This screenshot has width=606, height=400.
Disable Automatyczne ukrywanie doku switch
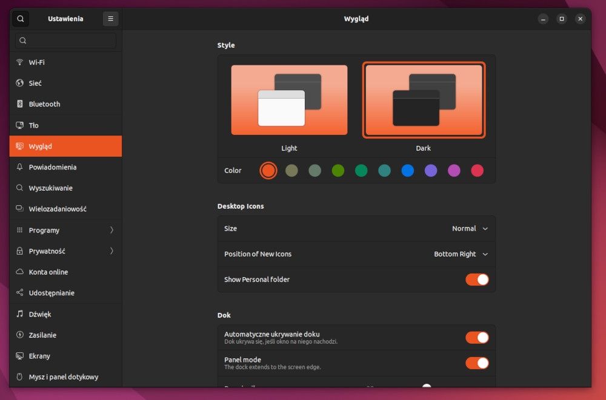coord(477,338)
